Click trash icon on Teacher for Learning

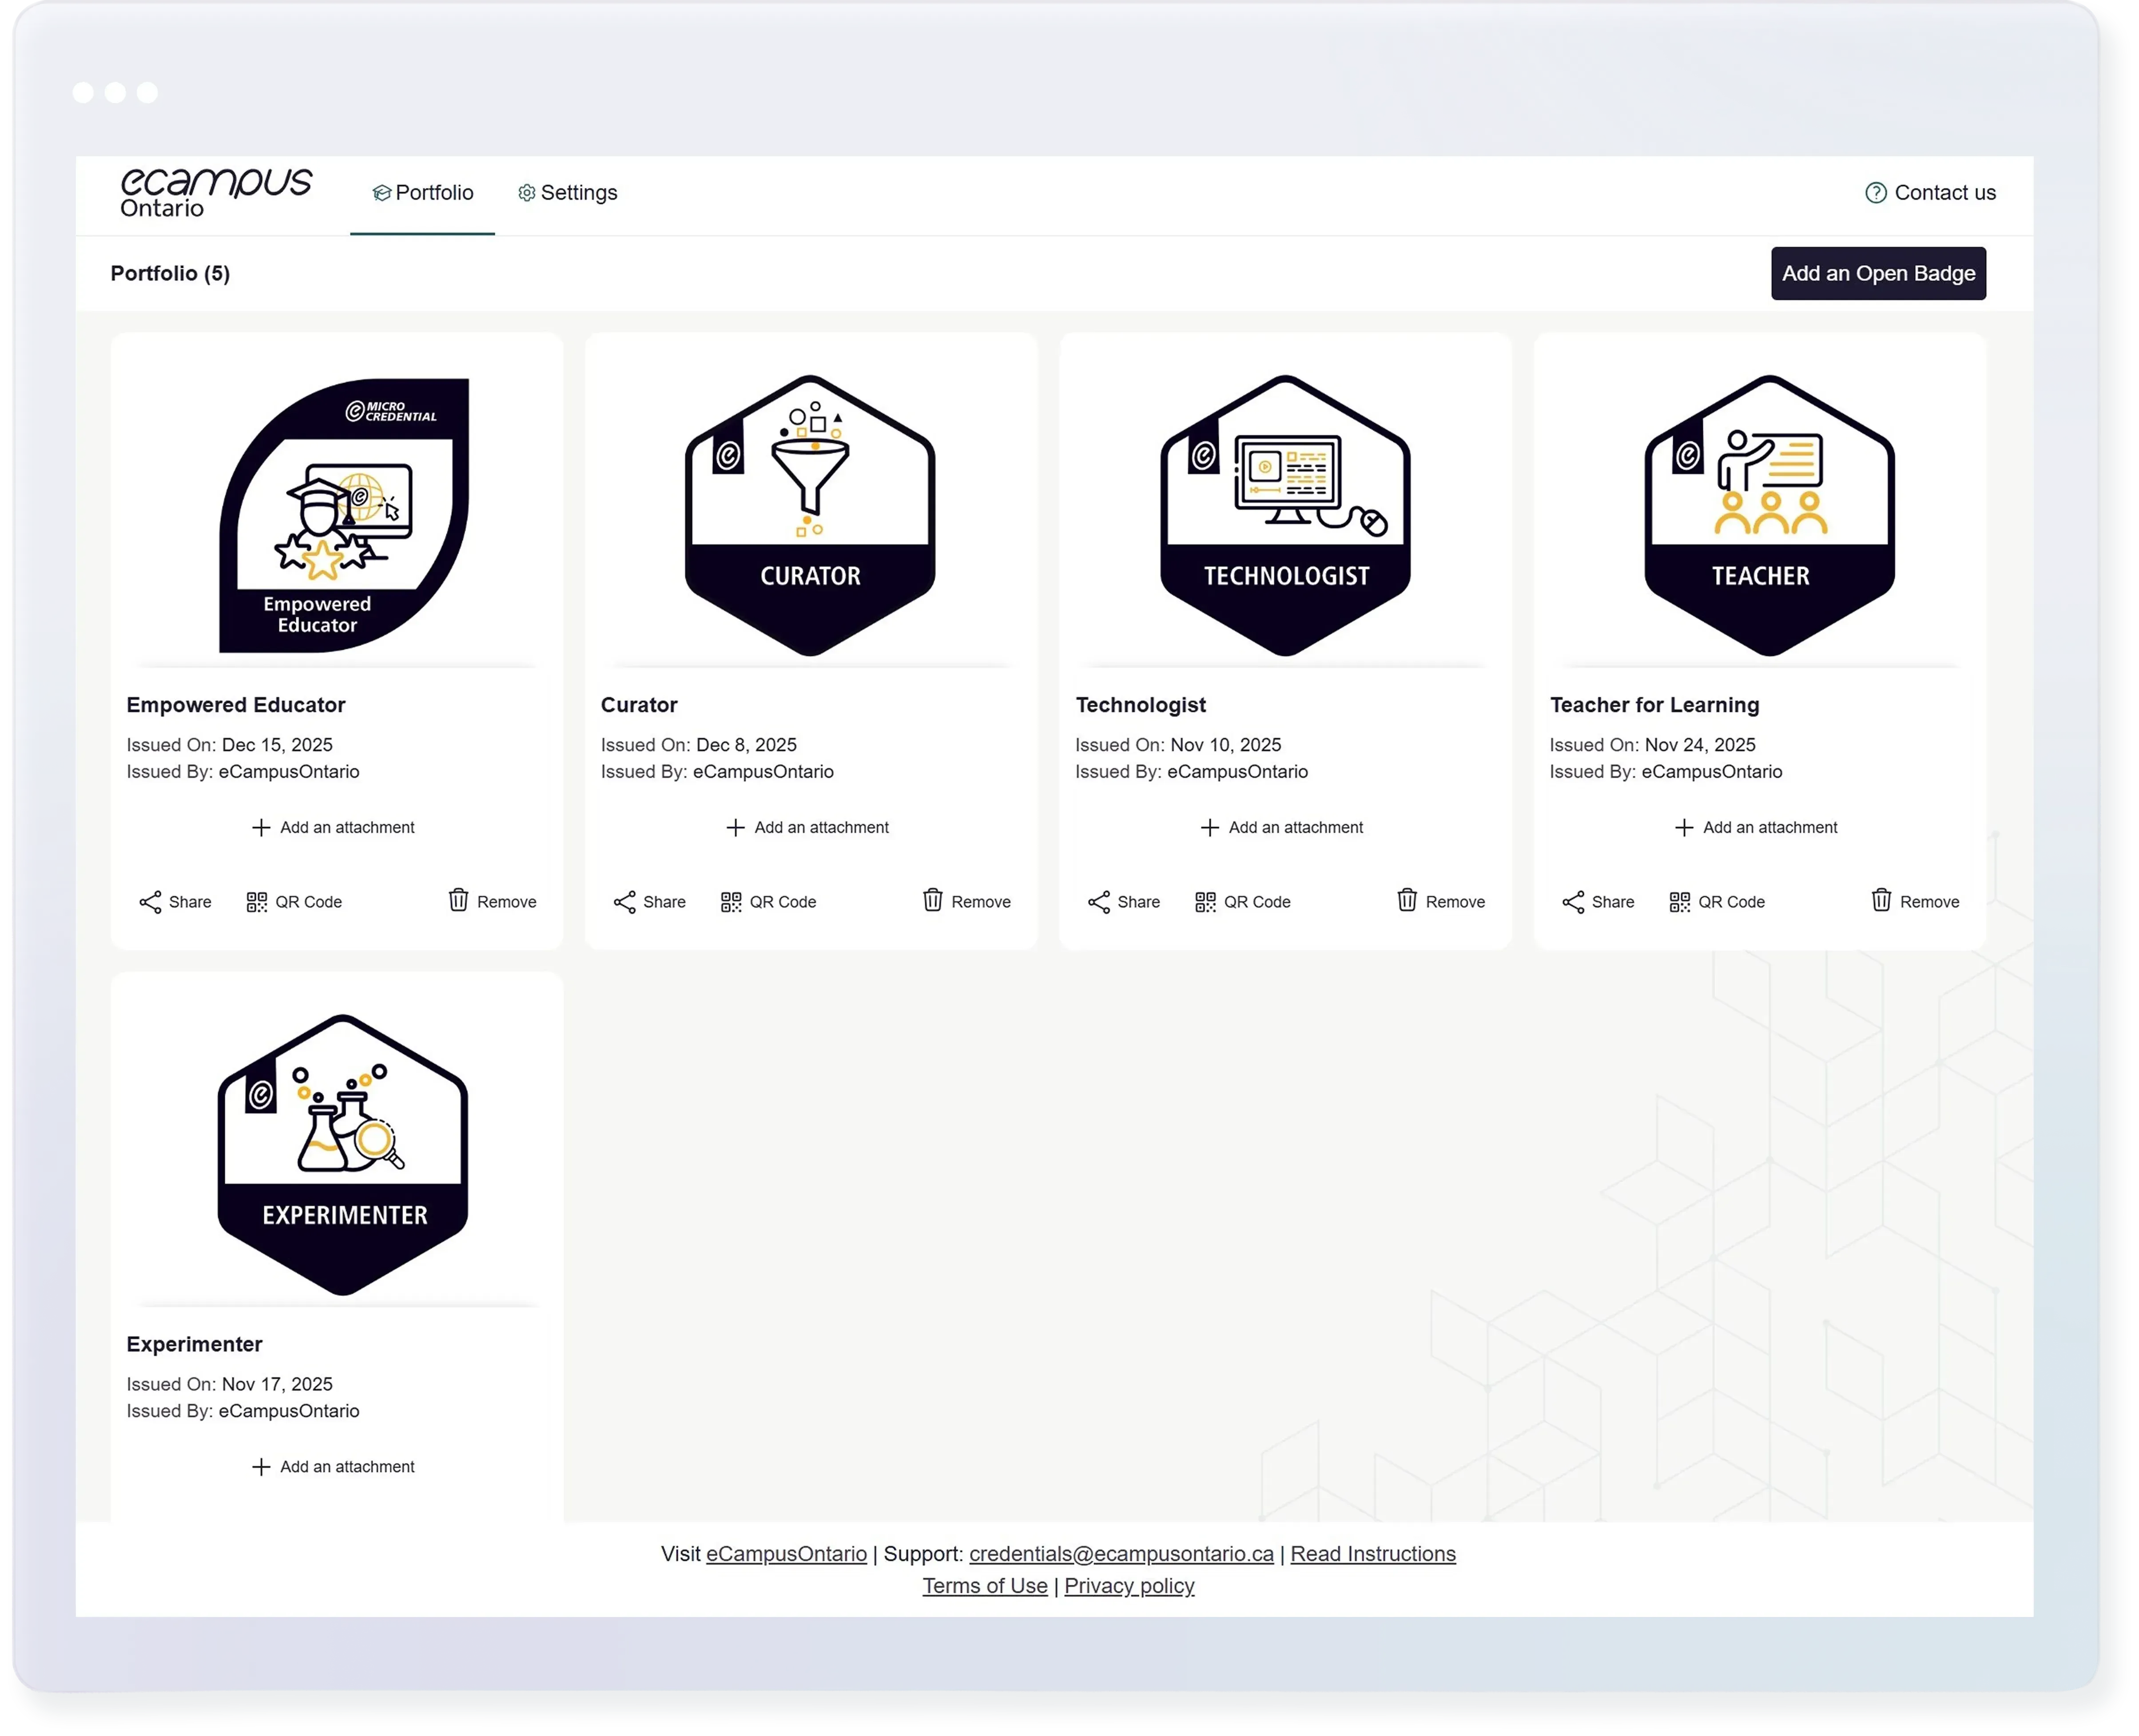click(1881, 900)
